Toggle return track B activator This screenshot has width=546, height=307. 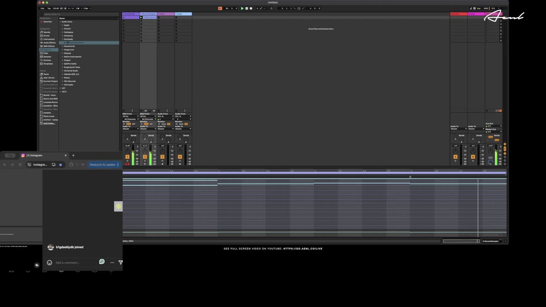click(473, 157)
